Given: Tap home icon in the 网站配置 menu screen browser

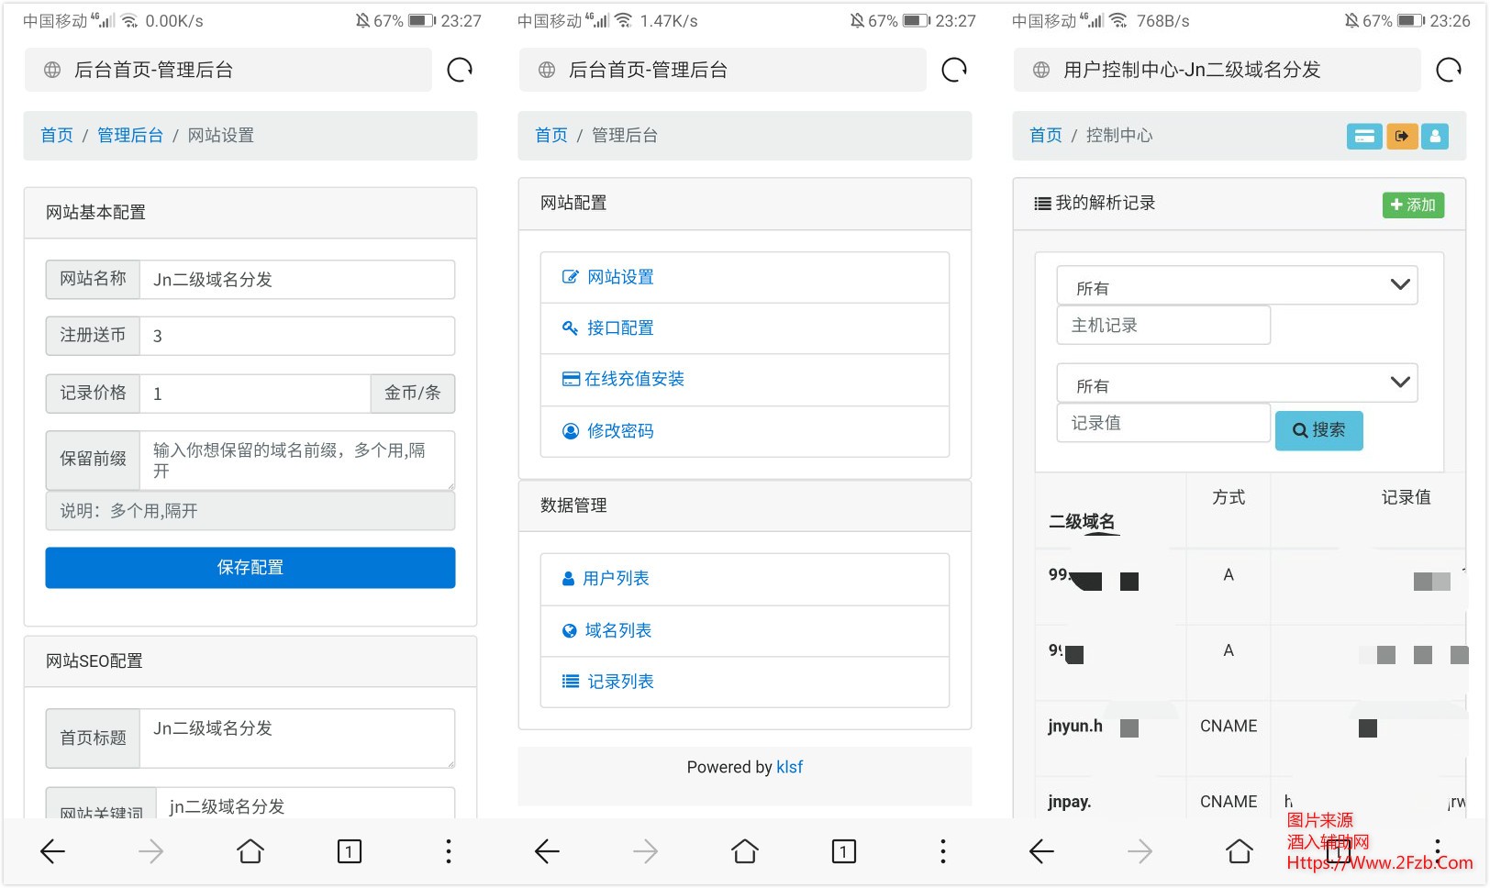Looking at the screenshot, I should [x=745, y=851].
